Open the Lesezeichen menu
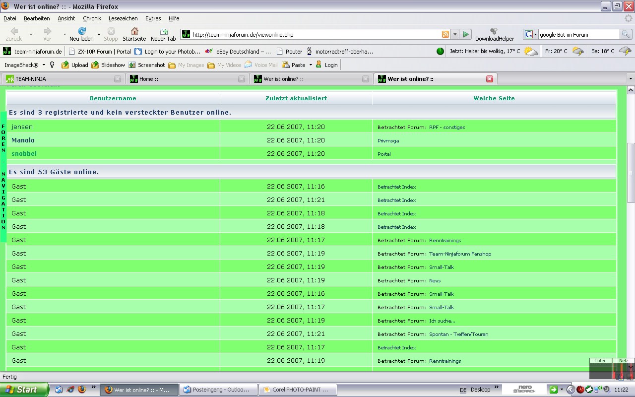Screen dimensions: 635x397 [x=123, y=18]
